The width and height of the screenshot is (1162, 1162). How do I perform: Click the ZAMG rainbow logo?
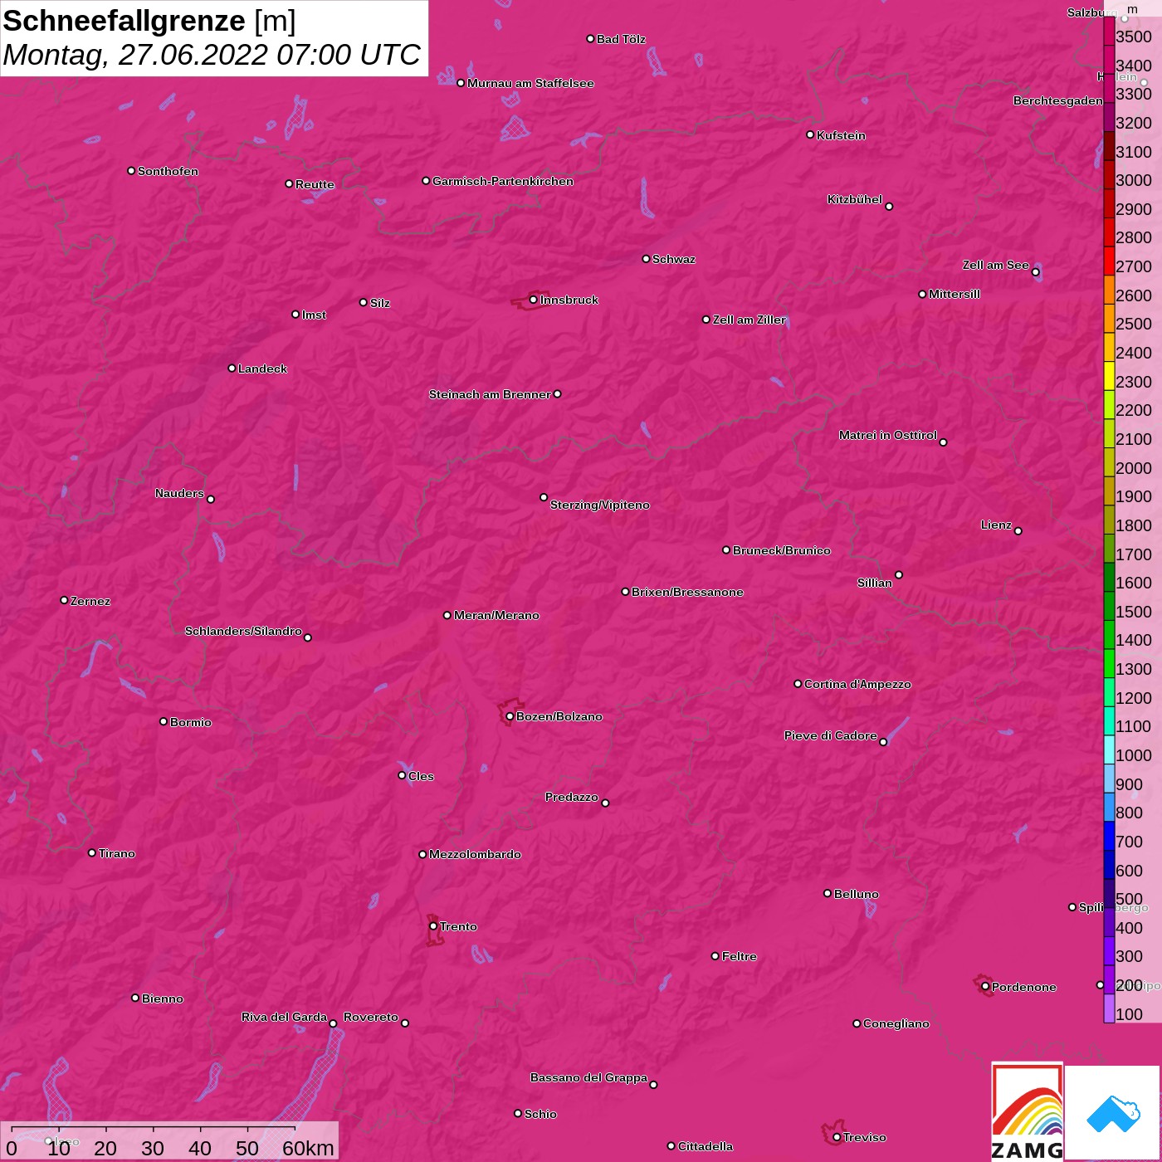click(x=1028, y=1112)
